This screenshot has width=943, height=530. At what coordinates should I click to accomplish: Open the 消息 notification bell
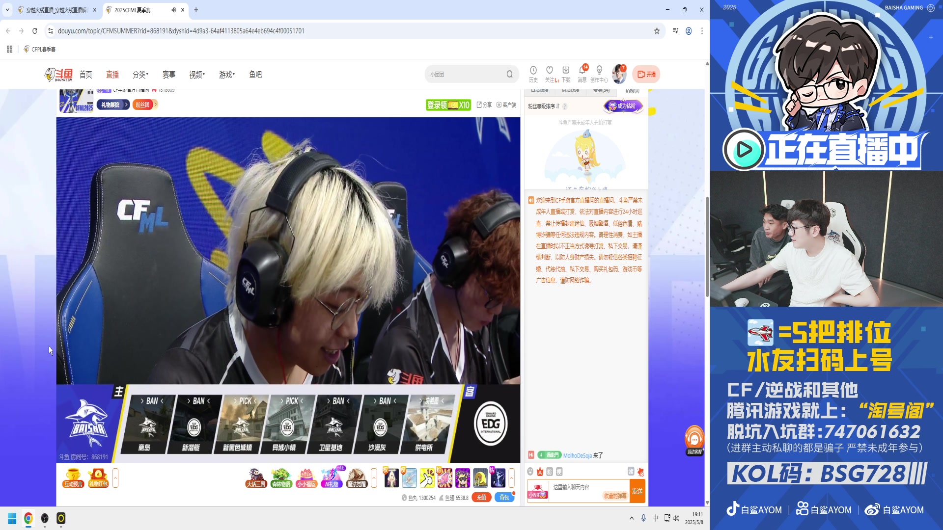(x=582, y=71)
